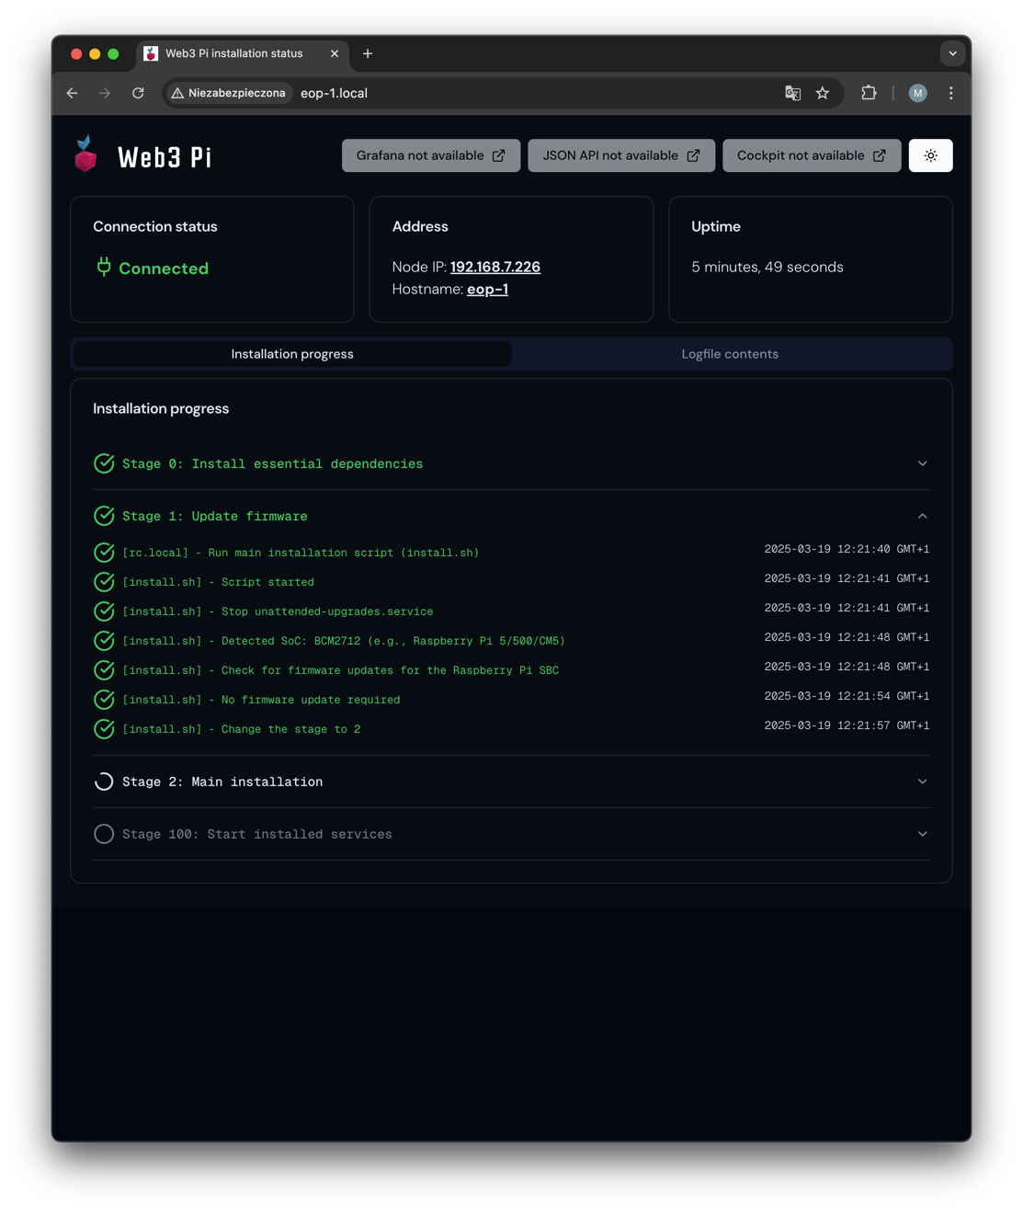Viewport: 1023px width, 1210px height.
Task: Expand Stage 100 start installed services chevron
Action: point(922,834)
